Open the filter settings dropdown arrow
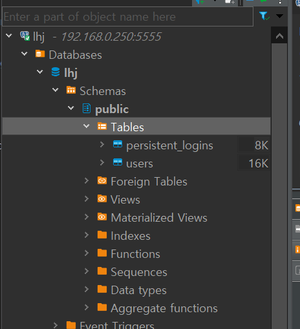 pyautogui.click(x=279, y=16)
